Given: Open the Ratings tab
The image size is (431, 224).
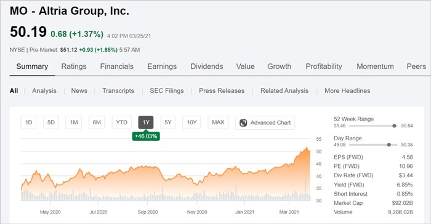Looking at the screenshot, I should click(74, 66).
